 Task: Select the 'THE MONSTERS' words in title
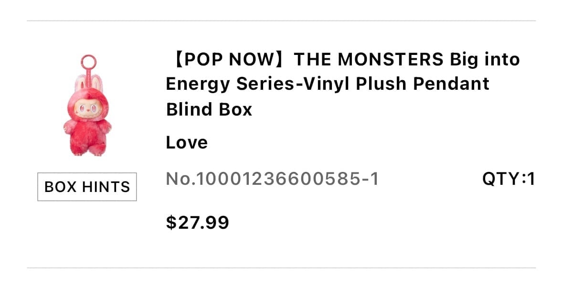click(x=369, y=59)
